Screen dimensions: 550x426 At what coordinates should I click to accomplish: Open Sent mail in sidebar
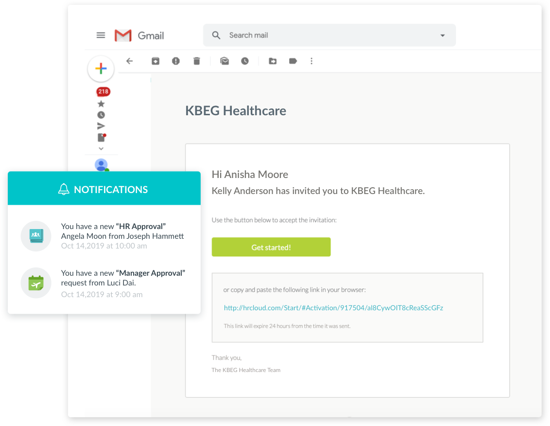(x=101, y=126)
